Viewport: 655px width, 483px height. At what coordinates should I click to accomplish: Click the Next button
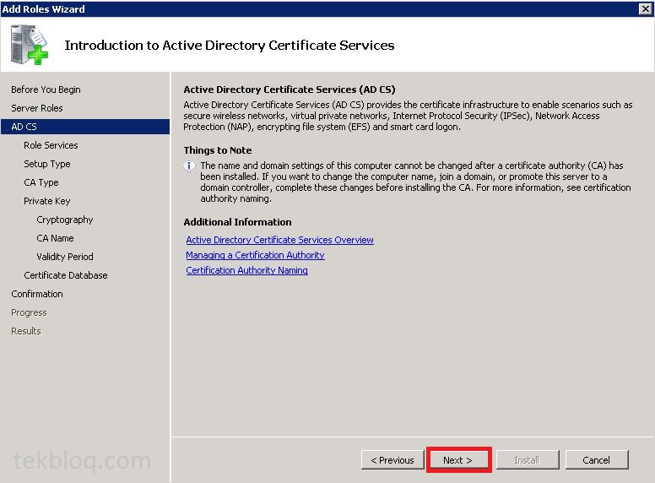458,460
